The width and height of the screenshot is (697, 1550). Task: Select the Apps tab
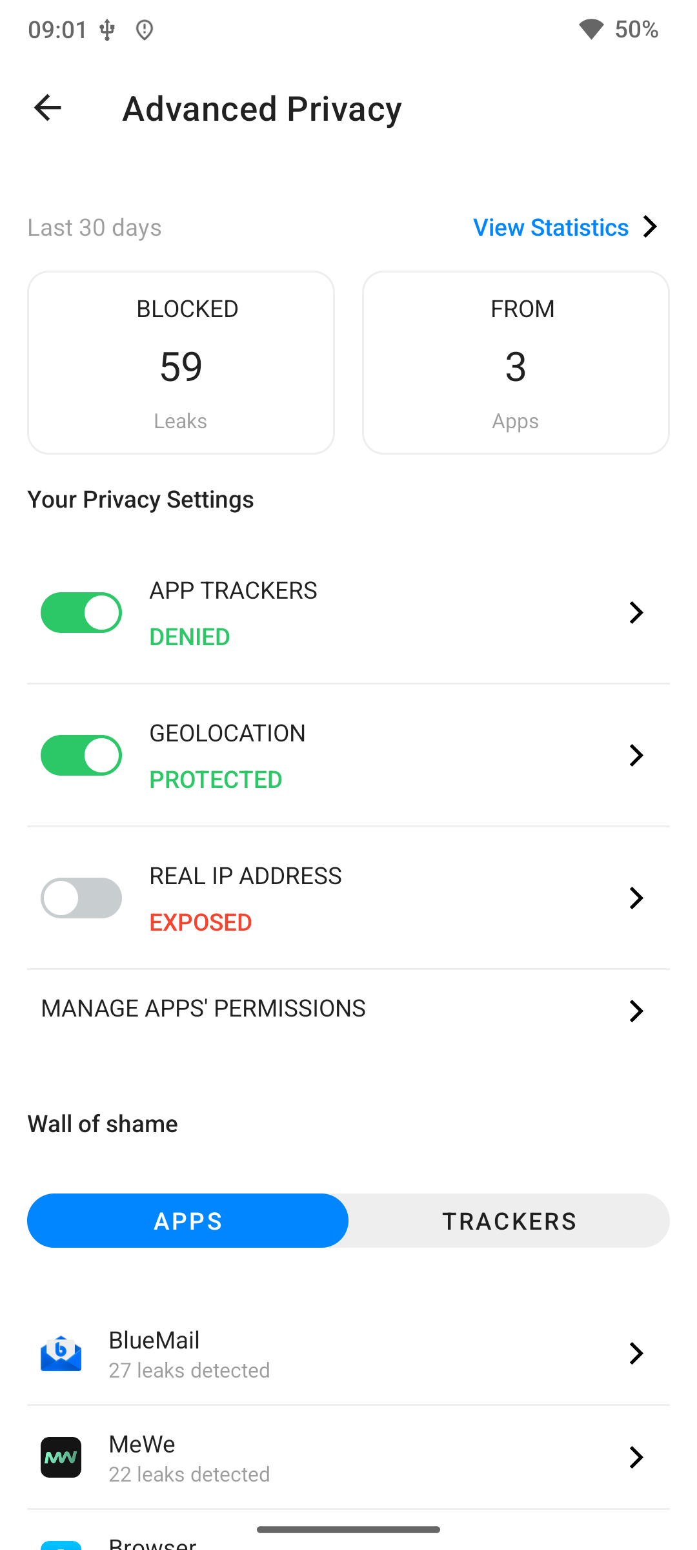[188, 1221]
